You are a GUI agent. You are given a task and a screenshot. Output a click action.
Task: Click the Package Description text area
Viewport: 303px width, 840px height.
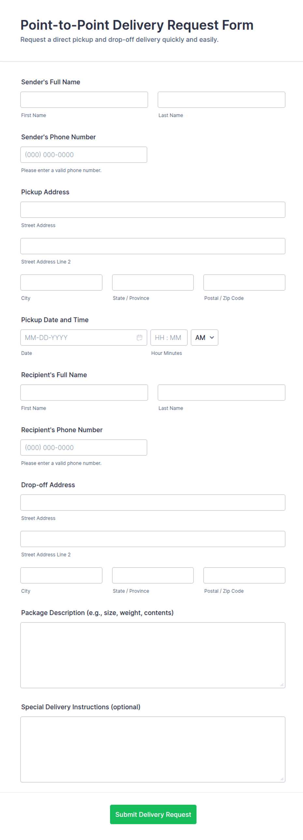pos(153,655)
